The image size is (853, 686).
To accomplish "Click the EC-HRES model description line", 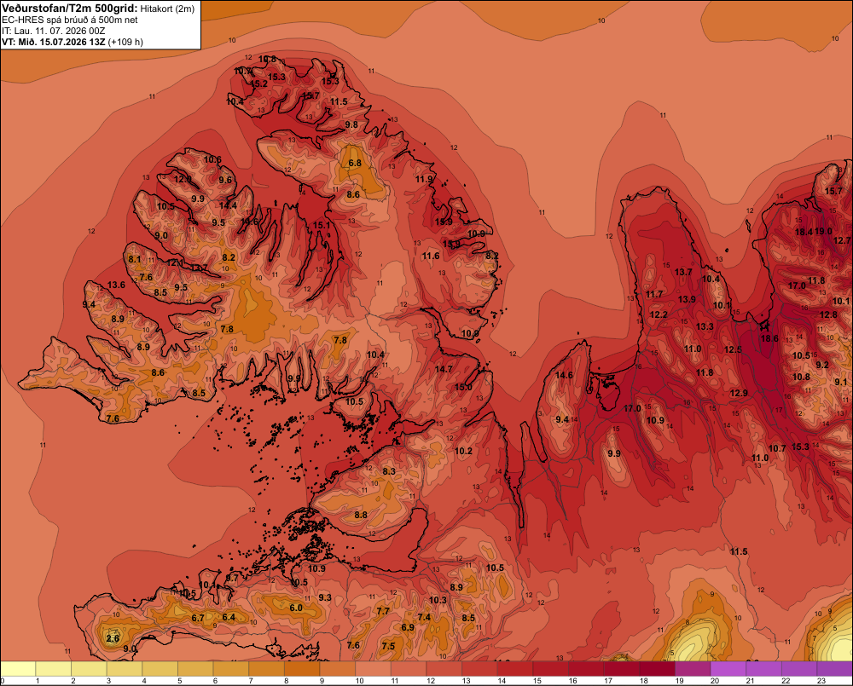I will [x=70, y=20].
